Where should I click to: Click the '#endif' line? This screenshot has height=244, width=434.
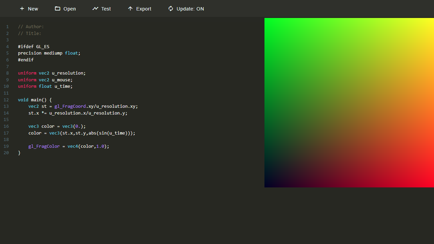26,60
